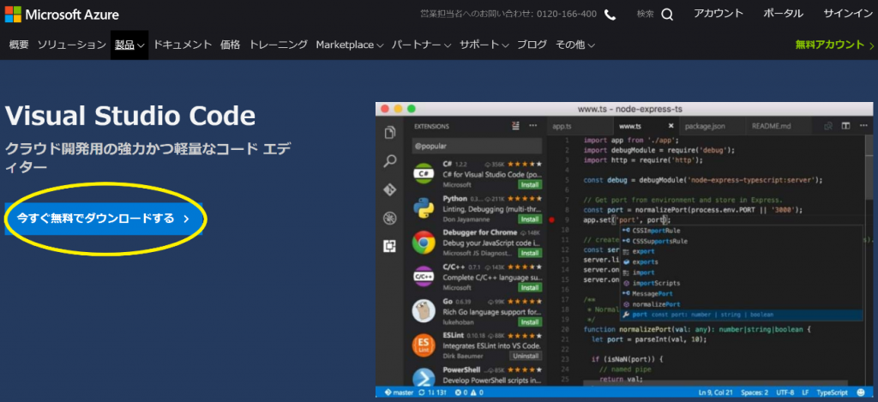Click the 無料アカウント link

pyautogui.click(x=835, y=45)
